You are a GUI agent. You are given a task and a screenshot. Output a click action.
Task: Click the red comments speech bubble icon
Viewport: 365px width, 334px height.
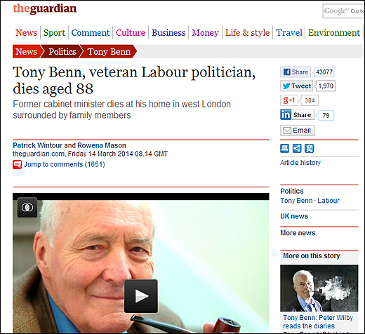pos(17,164)
